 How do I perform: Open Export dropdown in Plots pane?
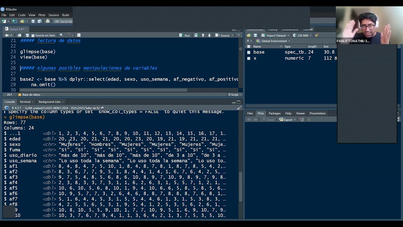tap(288, 120)
